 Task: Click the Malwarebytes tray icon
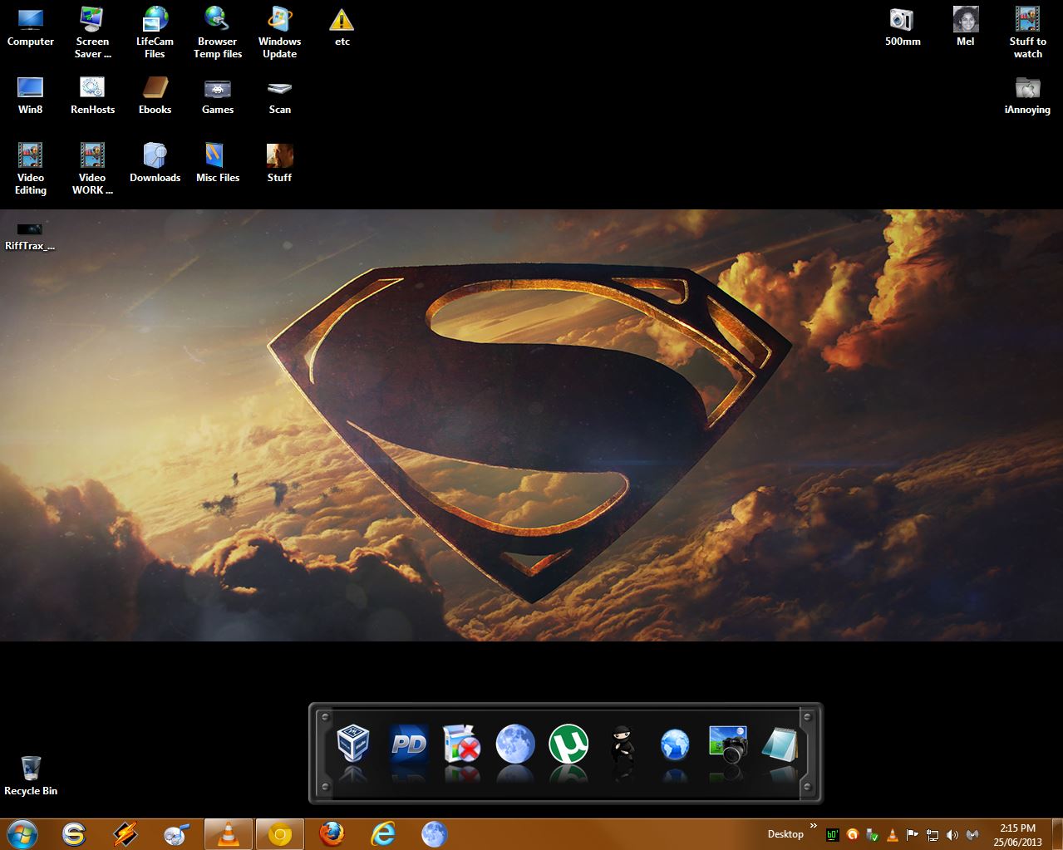click(x=972, y=835)
